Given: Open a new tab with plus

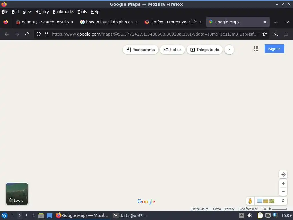Looking at the screenshot, I should pyautogui.click(x=276, y=22).
